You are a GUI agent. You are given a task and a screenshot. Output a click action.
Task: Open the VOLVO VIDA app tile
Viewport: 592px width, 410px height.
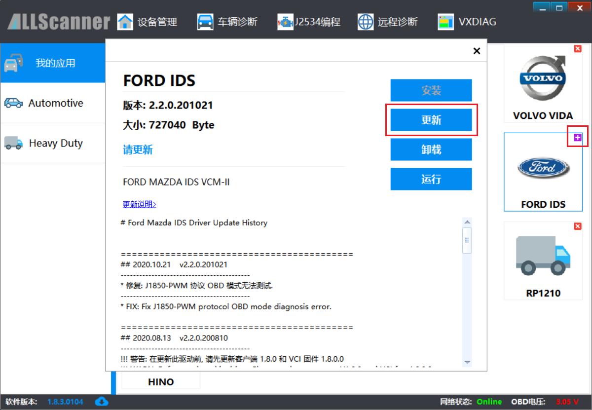[x=543, y=83]
